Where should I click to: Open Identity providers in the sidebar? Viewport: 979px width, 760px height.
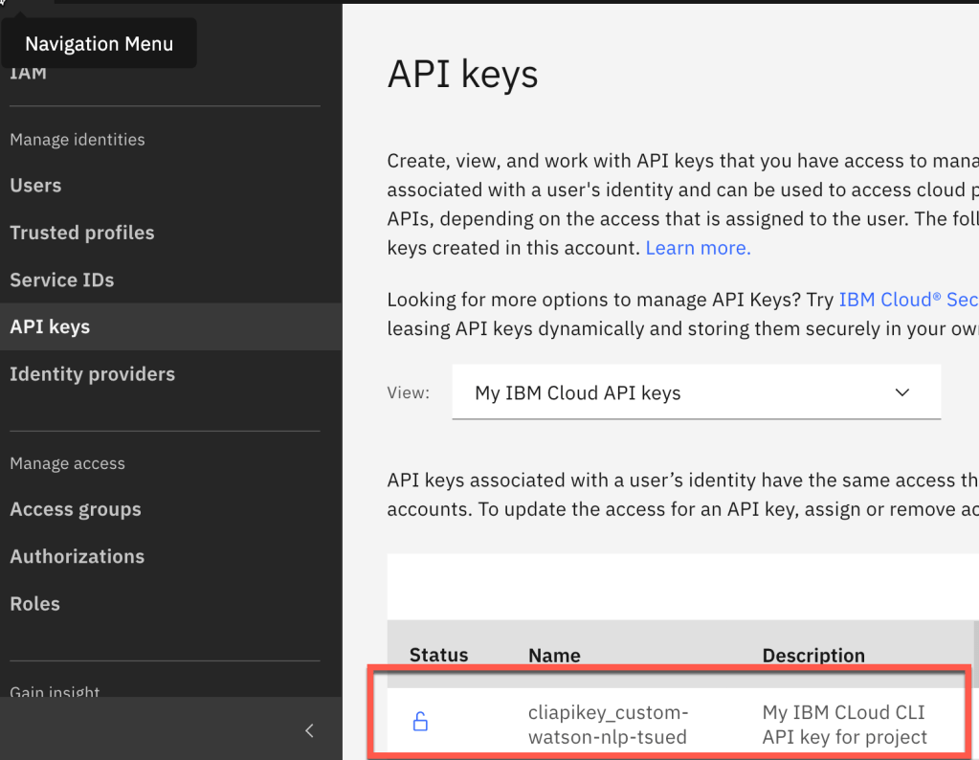92,374
